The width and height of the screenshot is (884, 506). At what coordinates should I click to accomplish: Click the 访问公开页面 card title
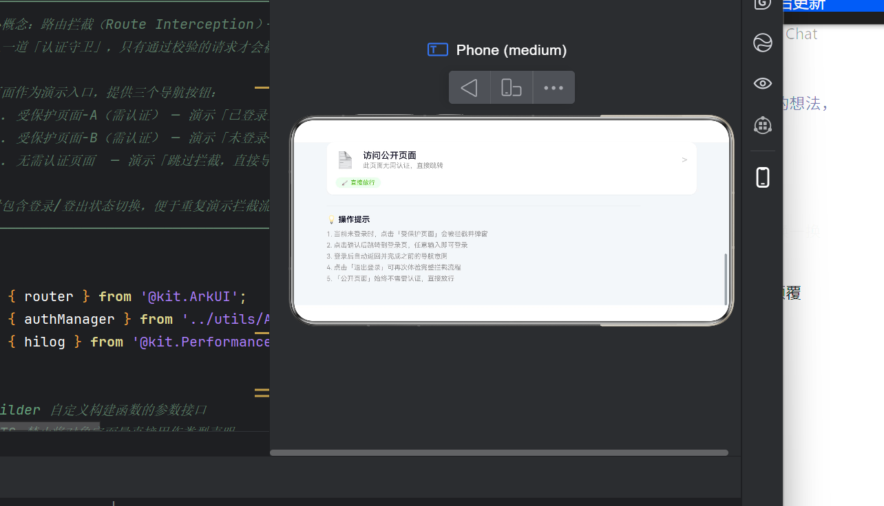click(390, 155)
